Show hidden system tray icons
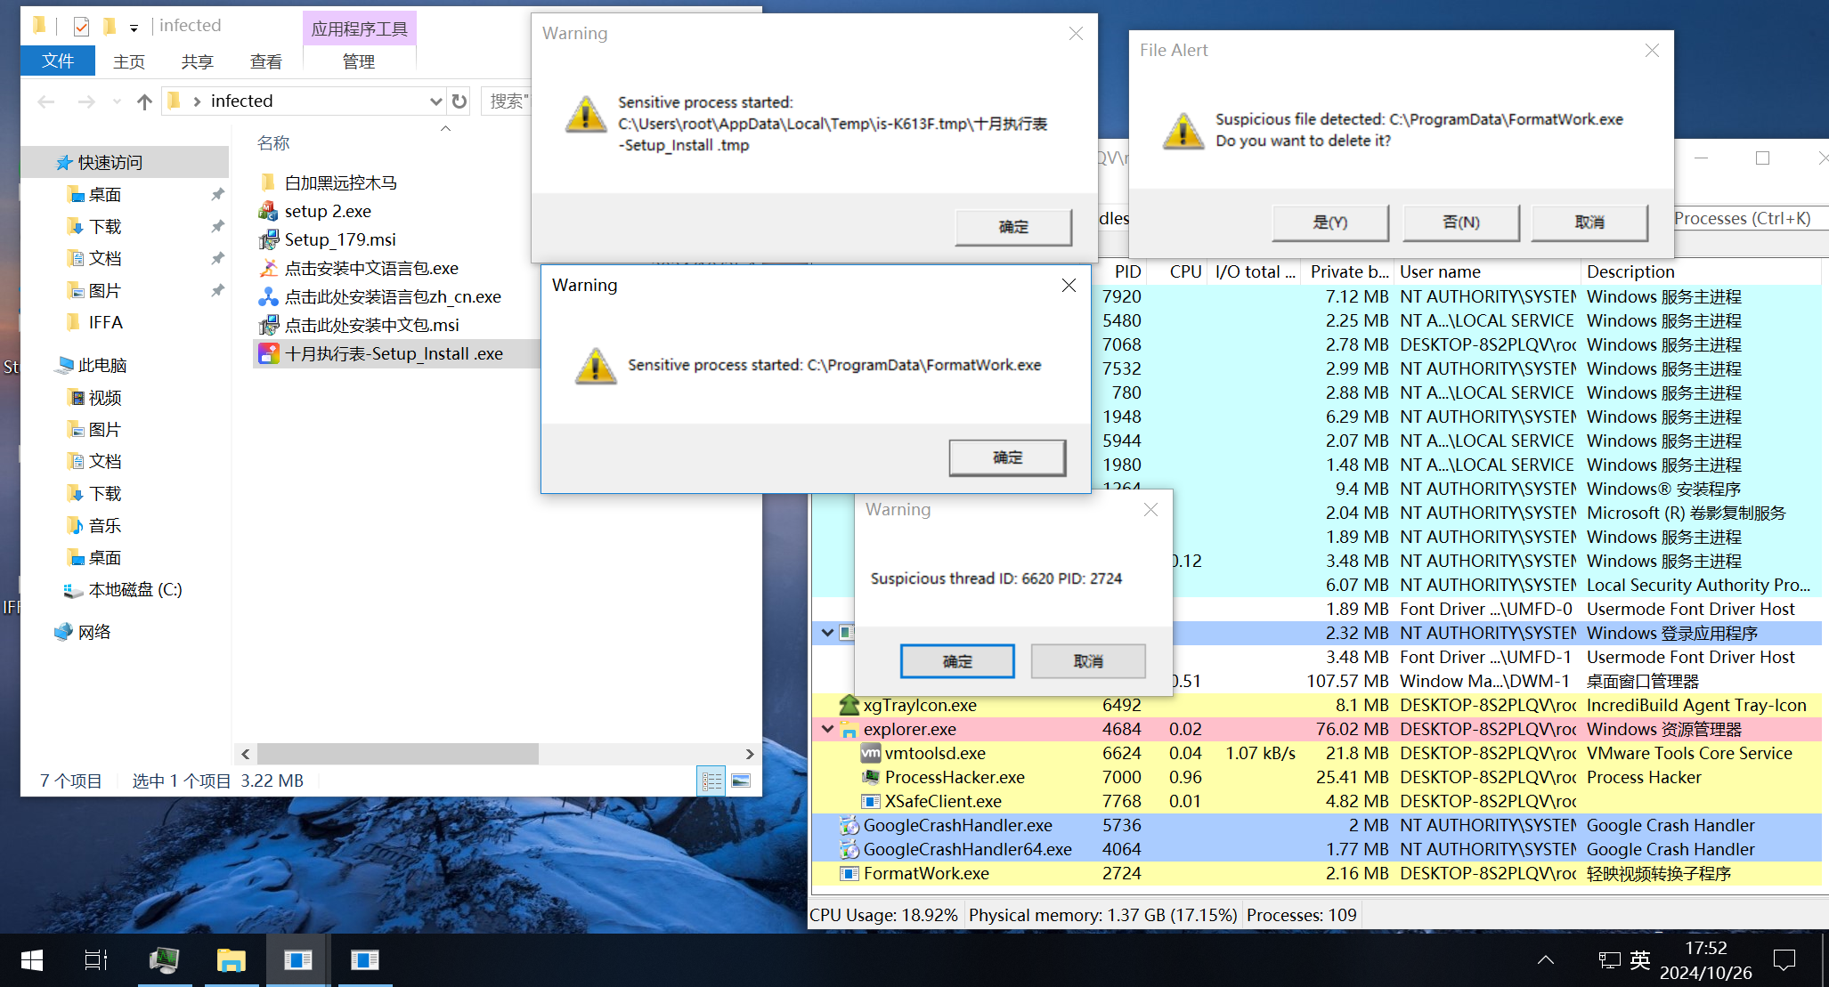This screenshot has height=987, width=1829. (1546, 960)
